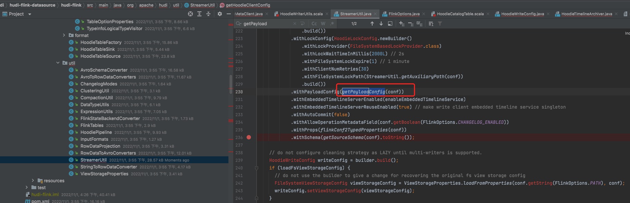Screen dimensions: 630x203
Task: Open HoodieTimelineArchiver.java tab
Action: 587,14
